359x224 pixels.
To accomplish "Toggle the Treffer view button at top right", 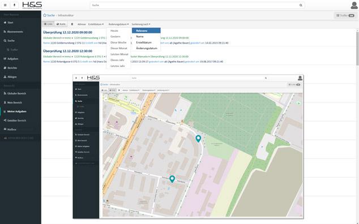I will (345, 16).
